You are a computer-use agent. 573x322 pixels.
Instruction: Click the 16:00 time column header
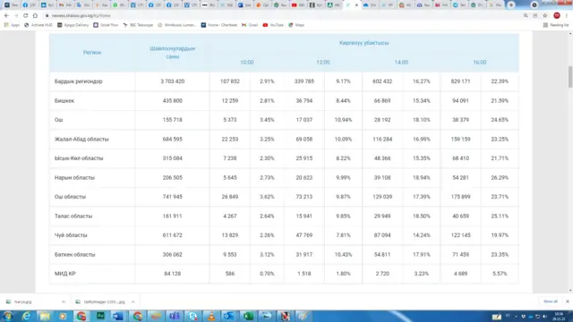click(480, 63)
